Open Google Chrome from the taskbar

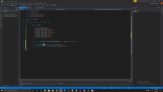point(57,90)
